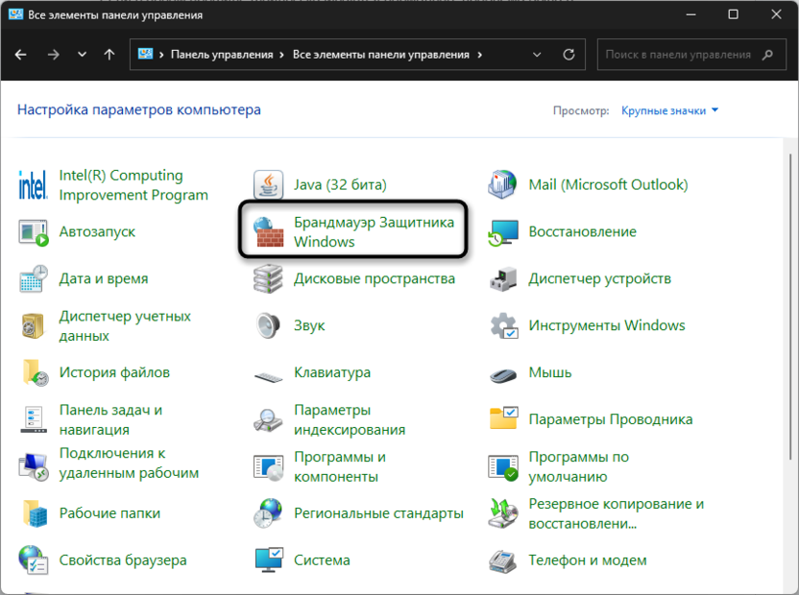Select Все элементы панели управления breadcrumb

click(380, 55)
